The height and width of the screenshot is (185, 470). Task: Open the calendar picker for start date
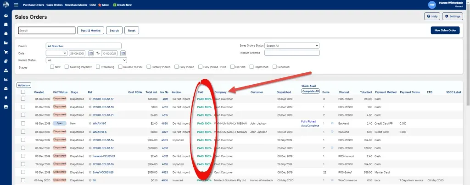90,53
